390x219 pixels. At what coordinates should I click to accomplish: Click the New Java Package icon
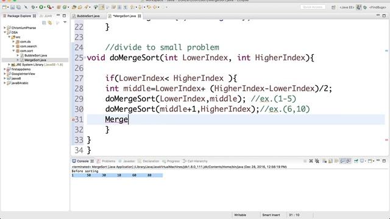tap(58, 7)
